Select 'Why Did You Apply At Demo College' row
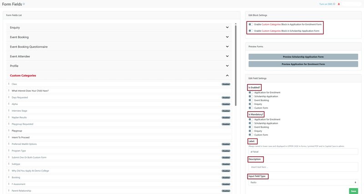 [119, 170]
